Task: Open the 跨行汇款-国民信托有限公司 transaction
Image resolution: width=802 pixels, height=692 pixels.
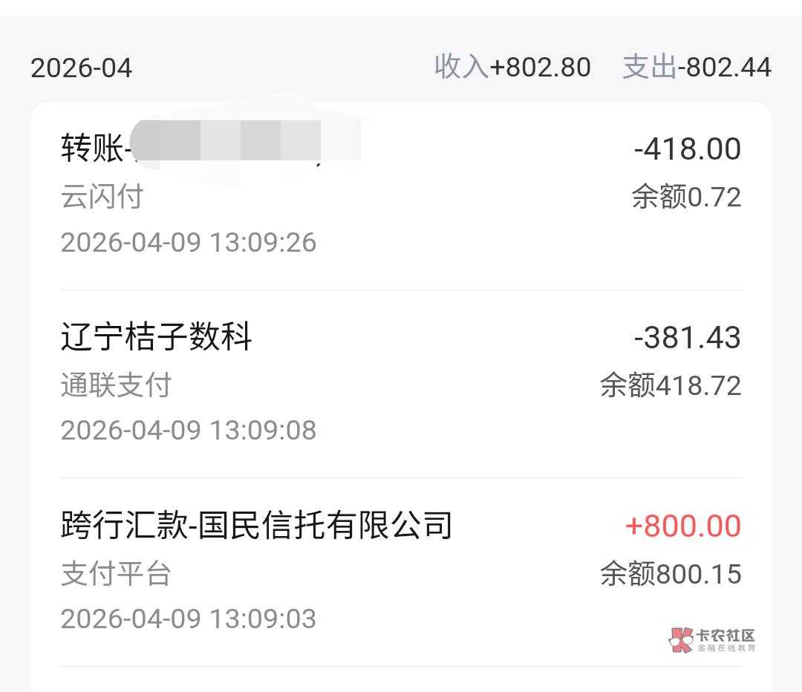Action: [256, 526]
